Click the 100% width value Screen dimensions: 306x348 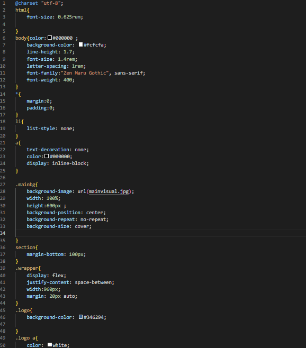pos(52,198)
